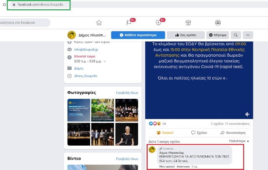Open the info@ilioupoli.gr email link
This screenshot has height=170, width=268.
click(86, 49)
